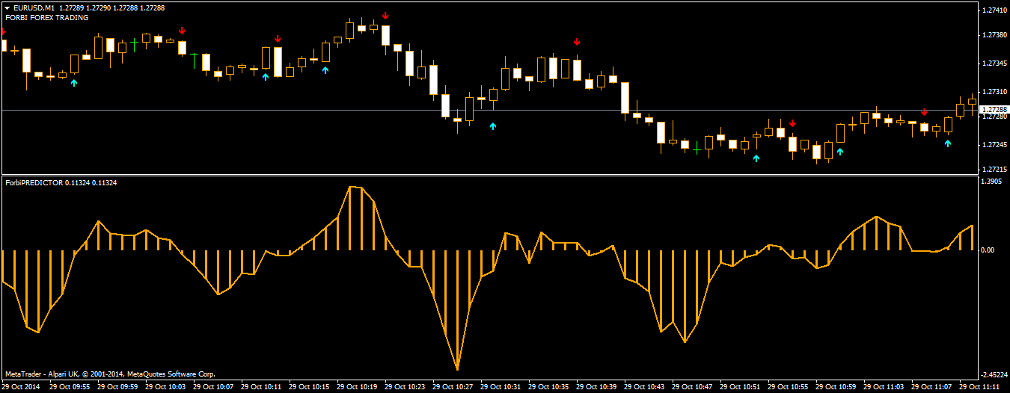
Task: Click the -2.45224 indicator scale value
Action: [995, 374]
